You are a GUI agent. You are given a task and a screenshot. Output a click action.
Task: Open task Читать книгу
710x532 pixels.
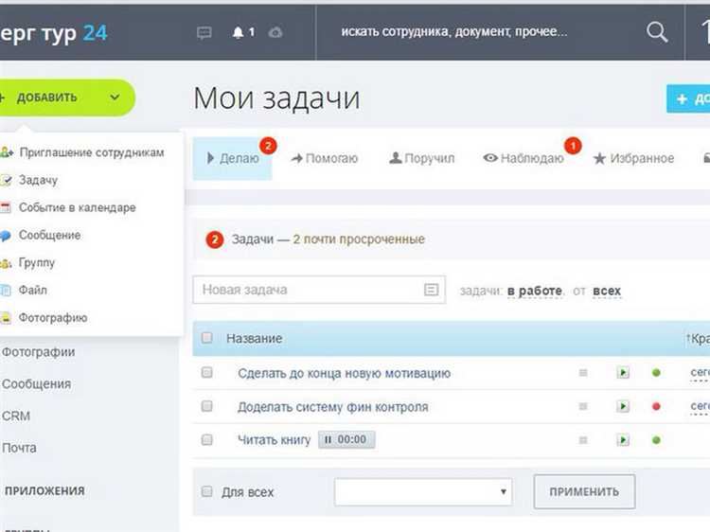(274, 440)
